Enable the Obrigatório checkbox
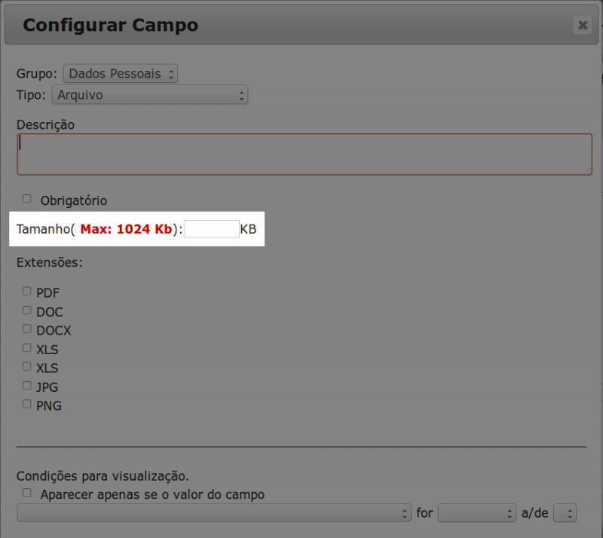This screenshot has width=603, height=538. pos(26,198)
